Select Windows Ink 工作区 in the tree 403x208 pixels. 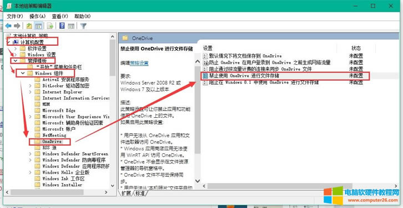[63, 179]
